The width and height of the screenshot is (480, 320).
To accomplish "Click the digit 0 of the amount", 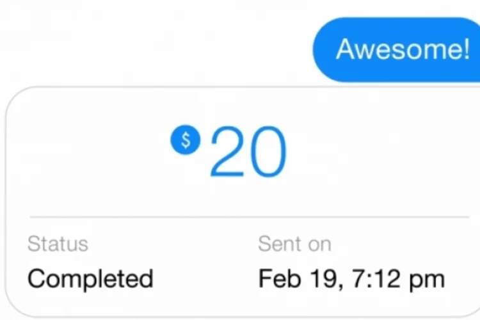I will click(268, 152).
